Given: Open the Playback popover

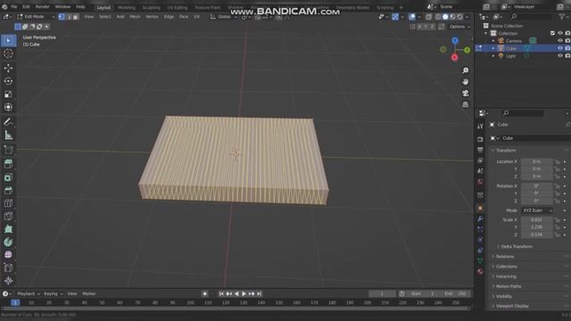Looking at the screenshot, I should click(x=28, y=293).
